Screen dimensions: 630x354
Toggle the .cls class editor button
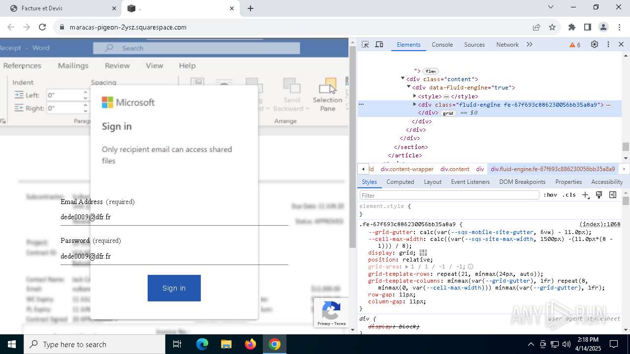pos(569,195)
